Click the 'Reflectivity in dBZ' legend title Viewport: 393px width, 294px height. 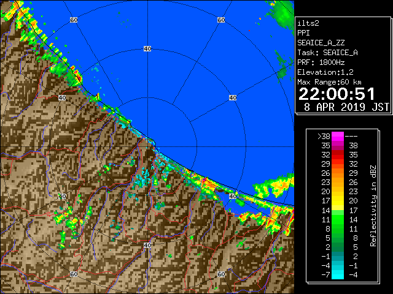coord(373,206)
